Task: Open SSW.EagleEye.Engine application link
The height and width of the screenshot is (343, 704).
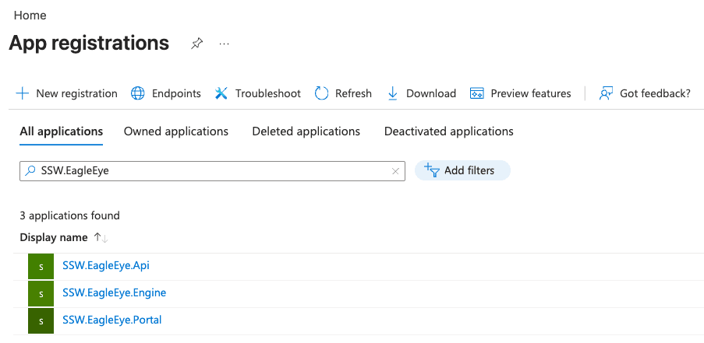Action: [x=115, y=293]
